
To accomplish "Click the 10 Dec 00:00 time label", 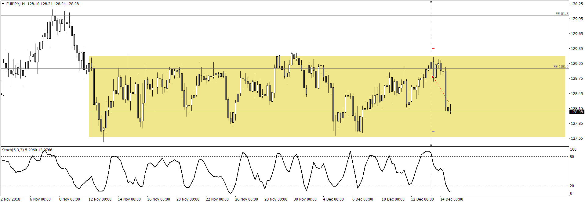I will click(x=393, y=199).
